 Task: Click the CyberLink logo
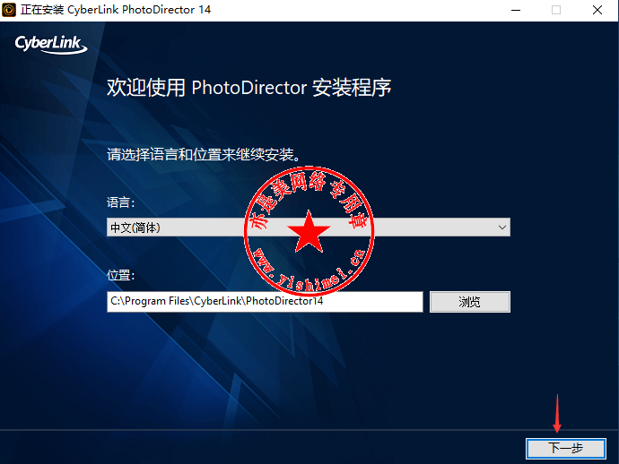50,44
